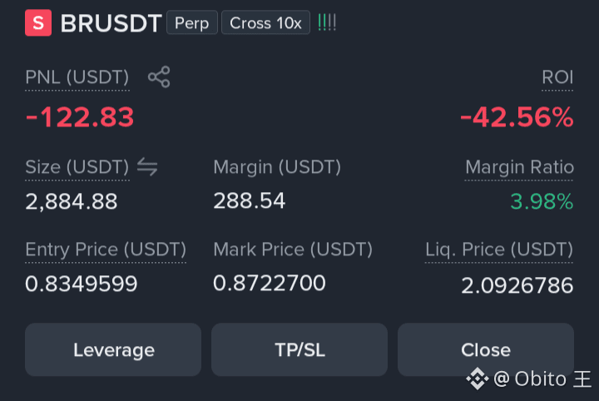Image resolution: width=599 pixels, height=401 pixels.
Task: Click the Margin Ratio label
Action: pos(519,167)
